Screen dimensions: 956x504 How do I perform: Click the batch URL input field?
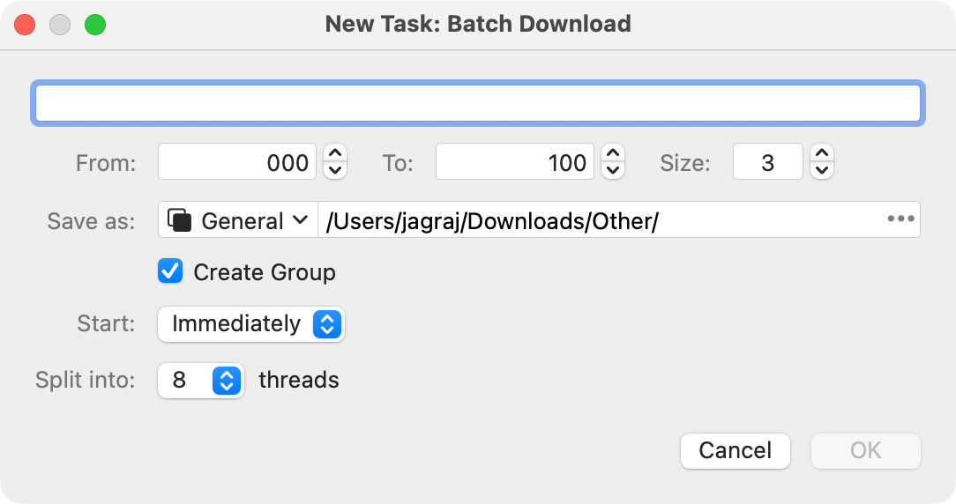[x=477, y=103]
